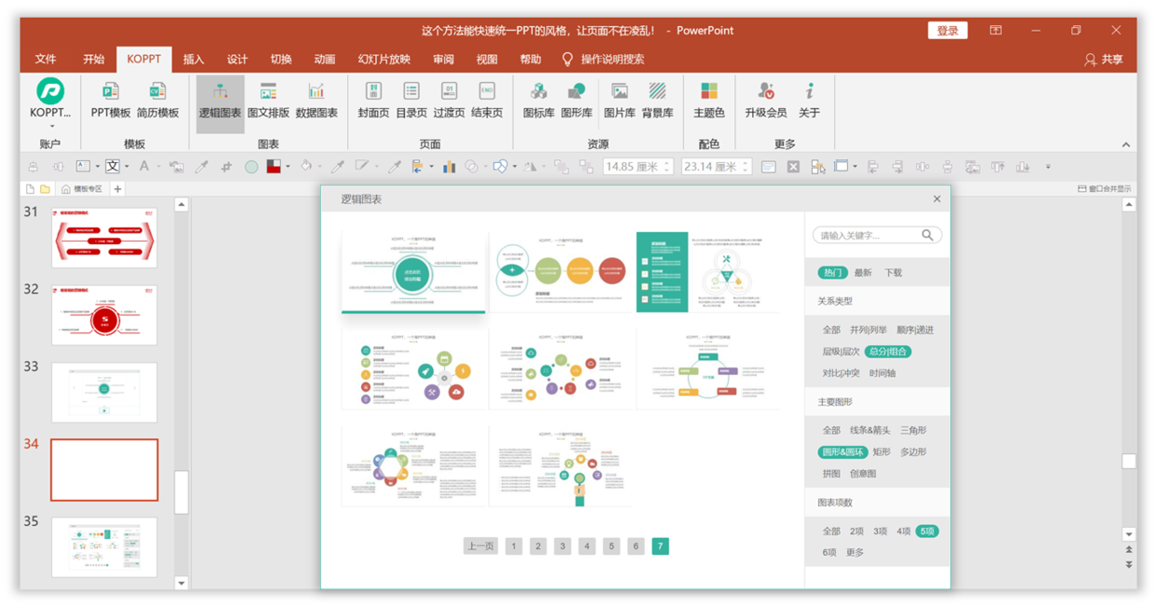Go to 上一页 previous page

(x=481, y=546)
